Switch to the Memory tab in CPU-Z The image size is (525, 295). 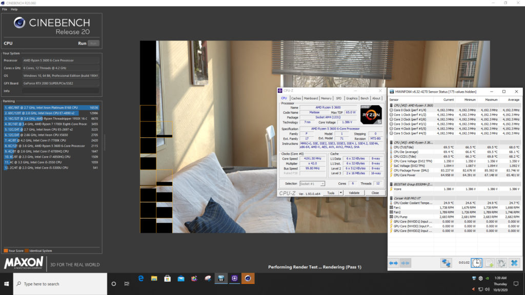pos(326,98)
